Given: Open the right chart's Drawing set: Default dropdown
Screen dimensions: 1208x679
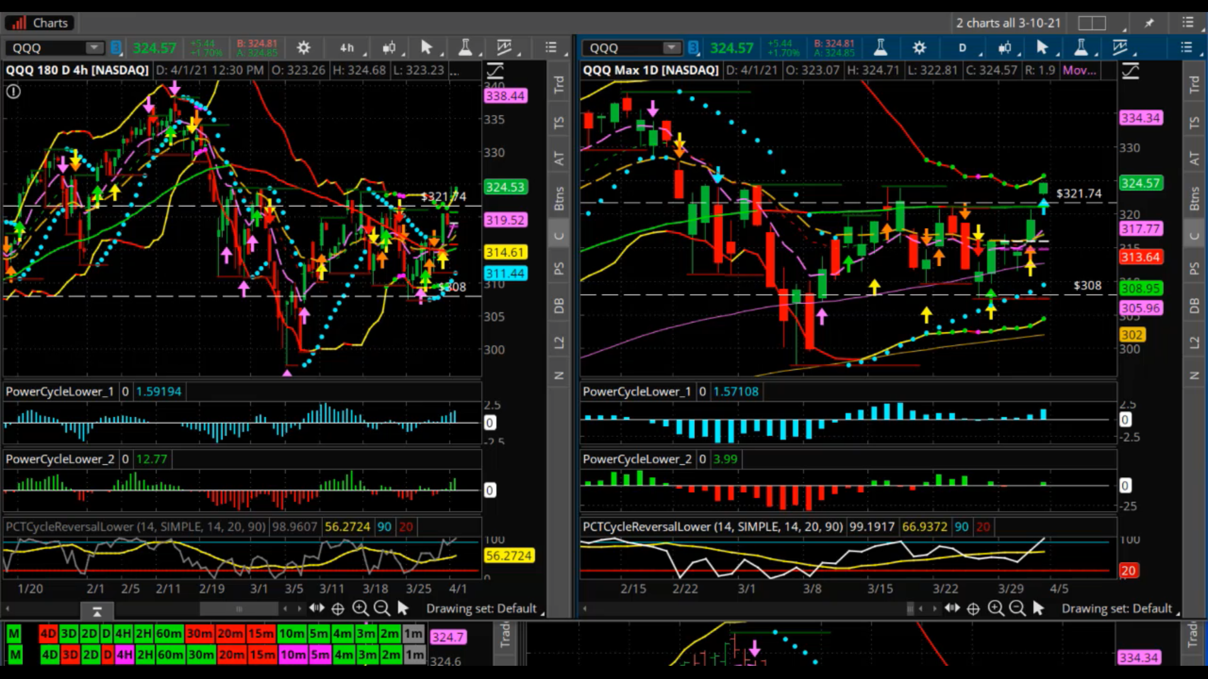Looking at the screenshot, I should click(x=1121, y=609).
